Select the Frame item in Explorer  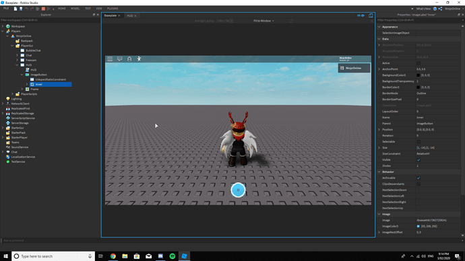pyautogui.click(x=34, y=89)
